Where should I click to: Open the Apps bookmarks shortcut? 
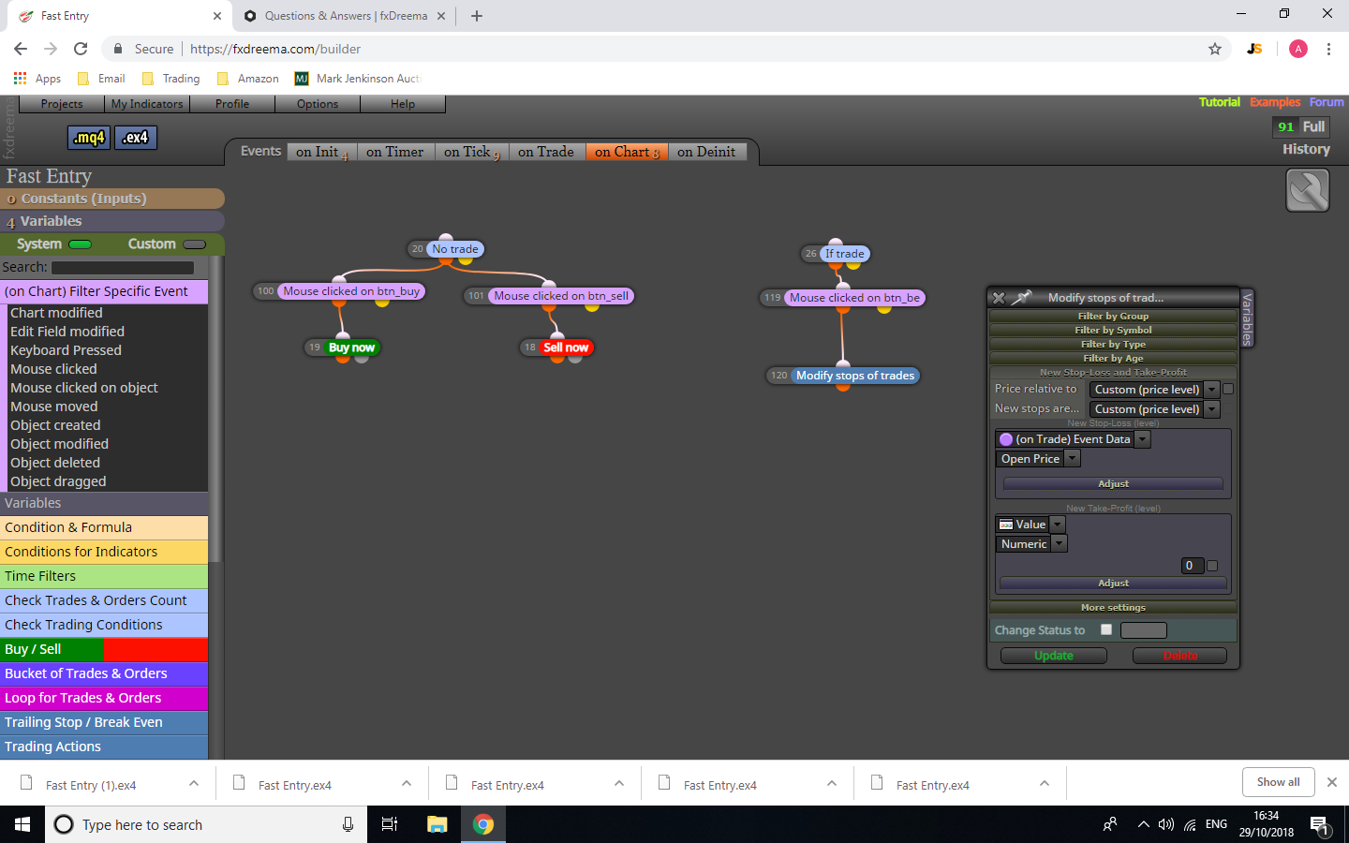37,79
